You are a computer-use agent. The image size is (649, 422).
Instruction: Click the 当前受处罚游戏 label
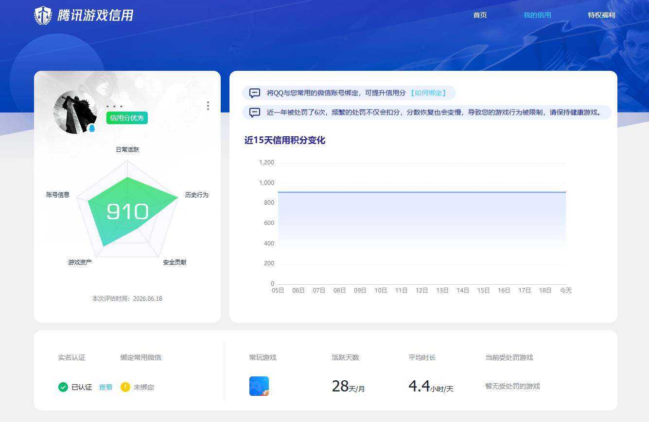[x=509, y=357]
